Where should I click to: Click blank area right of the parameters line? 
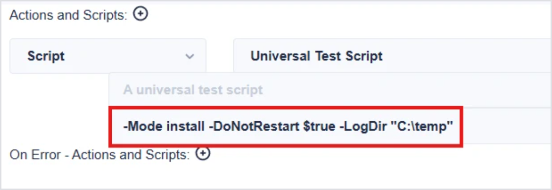click(x=504, y=127)
